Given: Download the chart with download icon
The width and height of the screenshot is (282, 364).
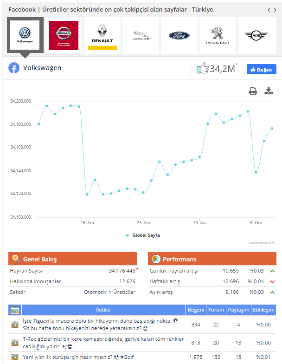Looking at the screenshot, I should (x=269, y=91).
